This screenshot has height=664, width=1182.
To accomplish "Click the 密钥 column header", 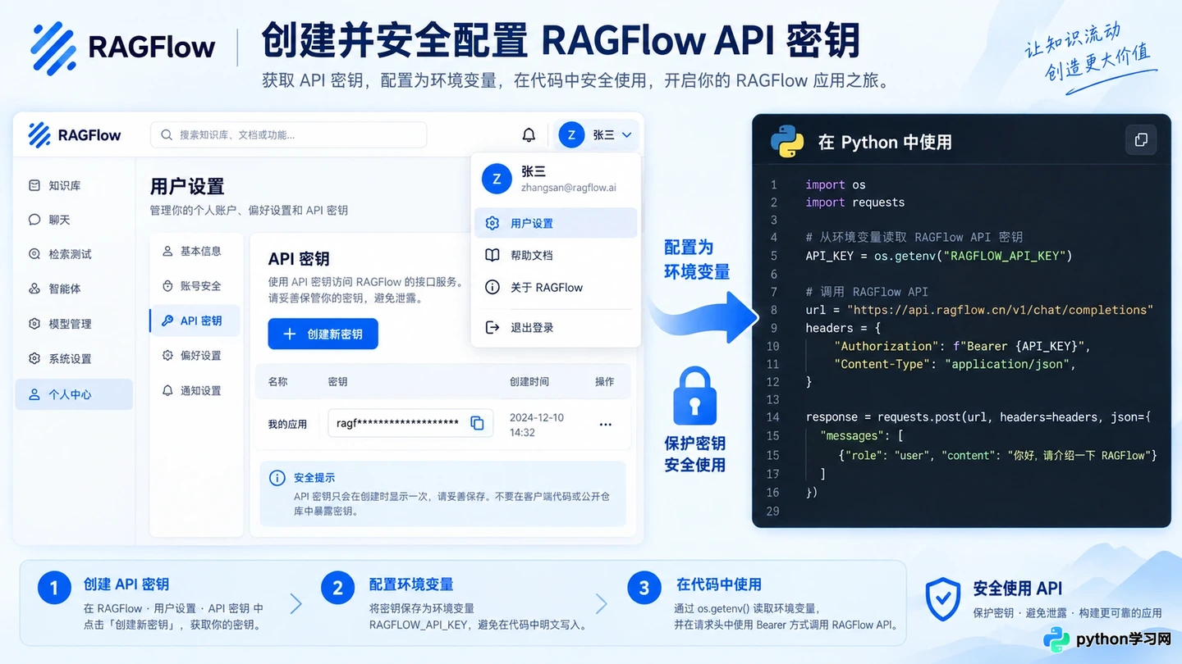I will click(337, 381).
